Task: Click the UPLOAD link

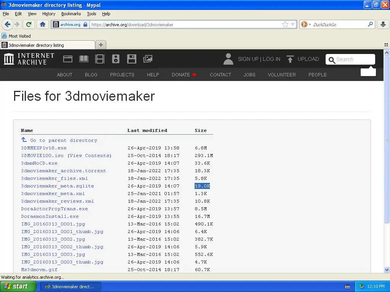Action: [x=308, y=59]
